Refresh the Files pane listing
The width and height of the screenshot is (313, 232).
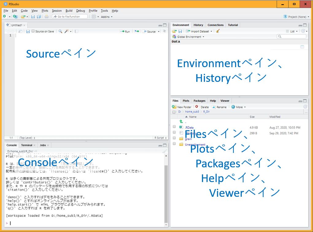(x=305, y=107)
